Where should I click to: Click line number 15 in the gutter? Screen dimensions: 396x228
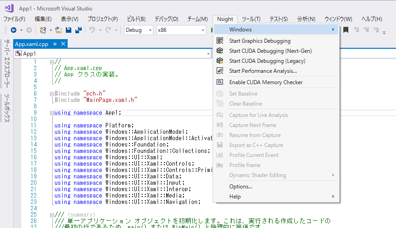coord(34,151)
